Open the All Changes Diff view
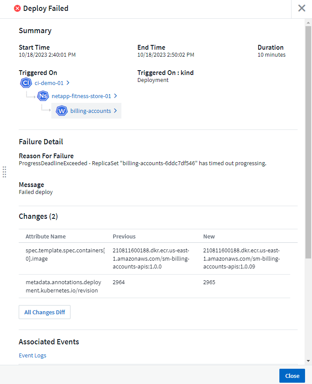This screenshot has height=384, width=312. pyautogui.click(x=45, y=312)
